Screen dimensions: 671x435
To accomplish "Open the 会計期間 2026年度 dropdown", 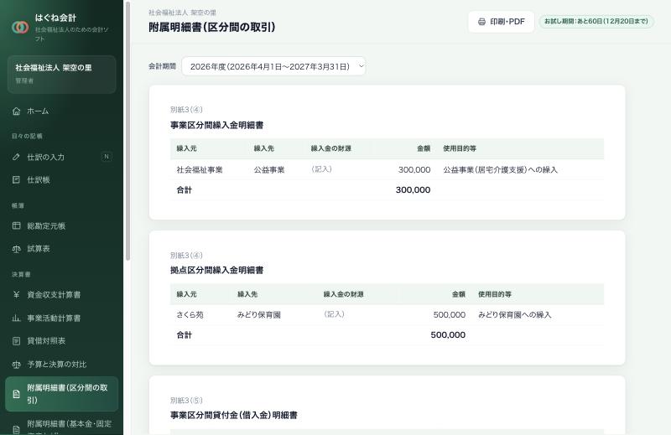I will (x=274, y=66).
